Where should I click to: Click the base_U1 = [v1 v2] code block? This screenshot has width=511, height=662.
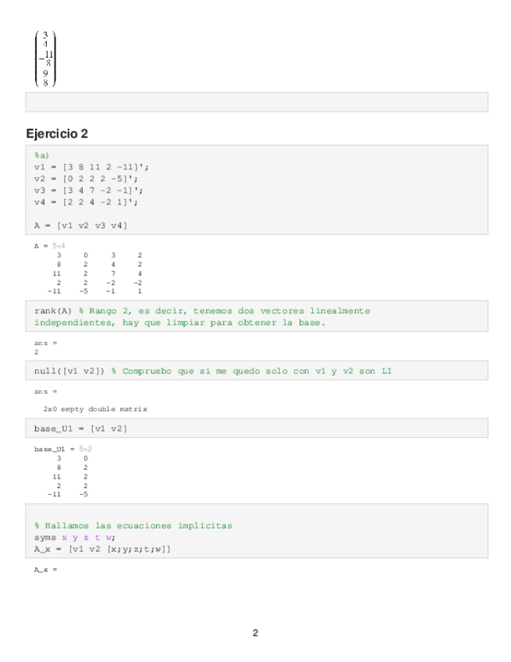click(80, 429)
